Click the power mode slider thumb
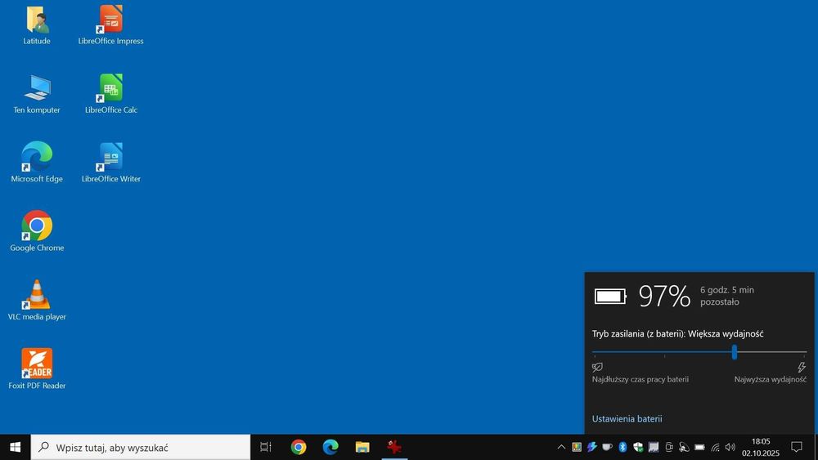818x460 pixels. pyautogui.click(x=734, y=352)
